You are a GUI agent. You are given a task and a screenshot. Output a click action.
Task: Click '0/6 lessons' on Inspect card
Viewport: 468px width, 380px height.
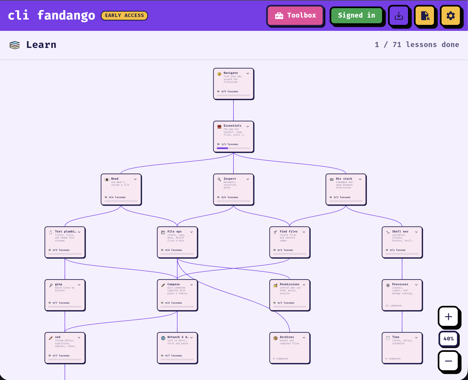[x=230, y=197]
